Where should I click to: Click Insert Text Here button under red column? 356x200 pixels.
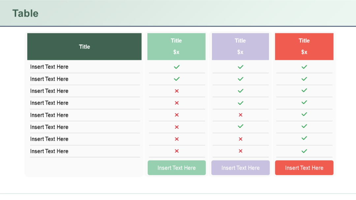(304, 168)
